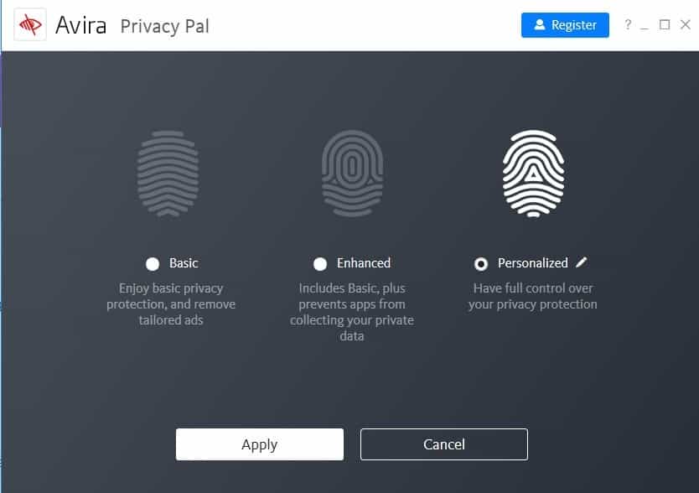Click the Enhanced label text
Screen dimensions: 699x493
click(x=363, y=262)
